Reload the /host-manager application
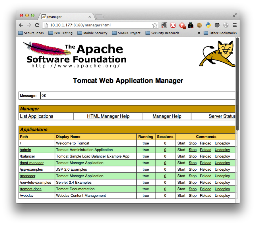Image resolution: width=256 pixels, height=226 pixels. coord(206,163)
